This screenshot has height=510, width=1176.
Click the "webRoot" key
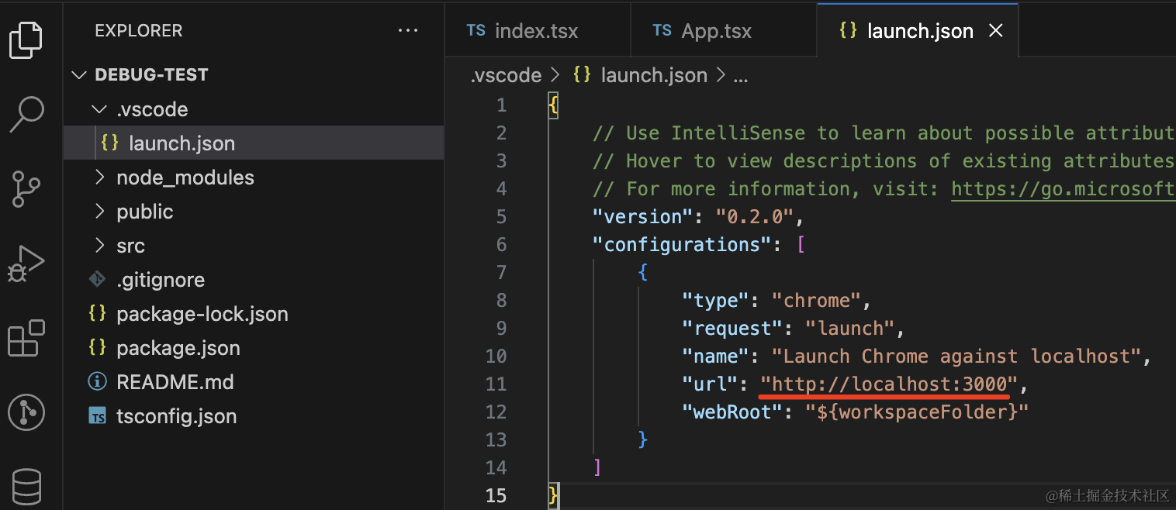tap(732, 412)
